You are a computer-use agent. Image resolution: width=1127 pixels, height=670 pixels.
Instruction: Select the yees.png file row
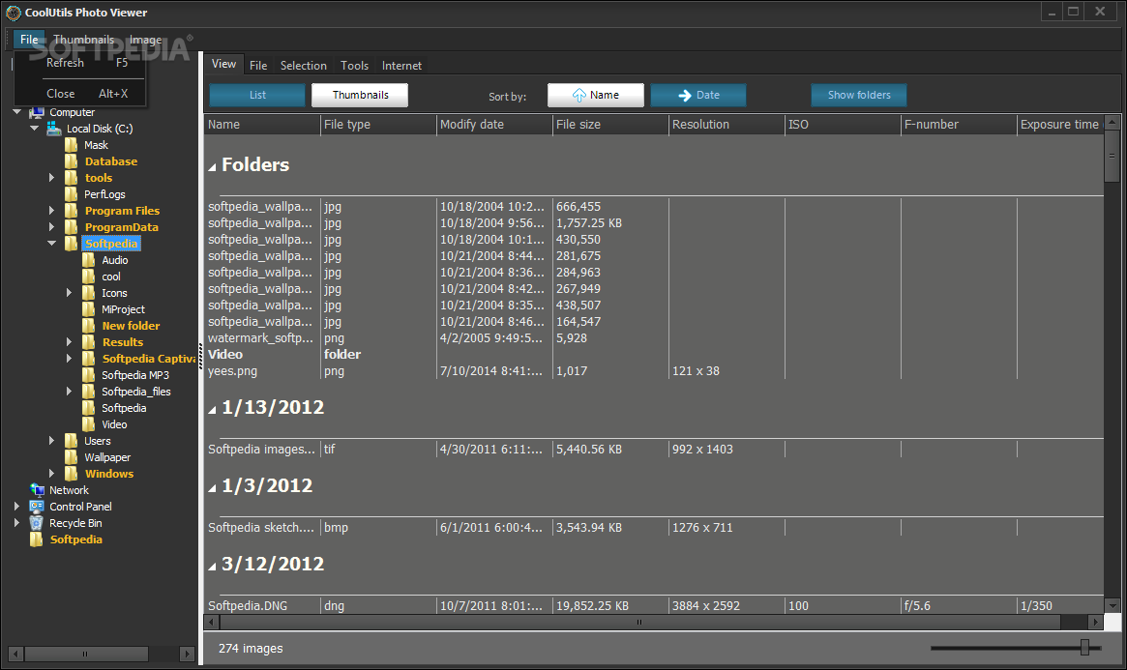pos(654,371)
